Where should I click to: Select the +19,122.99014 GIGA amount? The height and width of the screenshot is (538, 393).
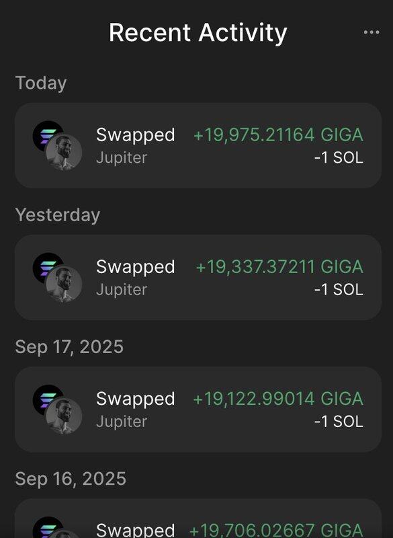click(x=278, y=399)
